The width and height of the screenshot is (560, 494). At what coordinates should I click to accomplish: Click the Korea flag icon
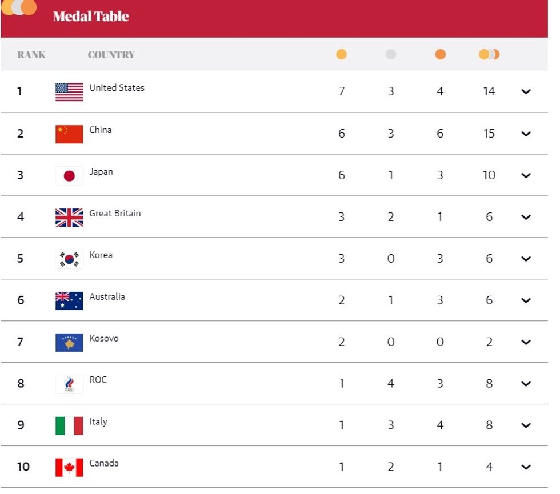(x=69, y=259)
